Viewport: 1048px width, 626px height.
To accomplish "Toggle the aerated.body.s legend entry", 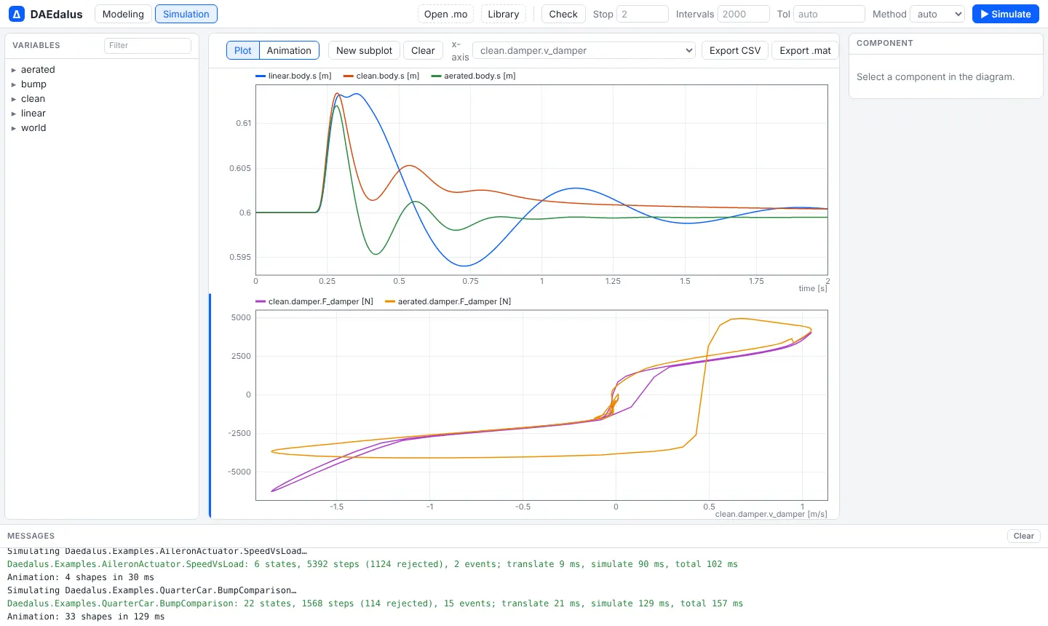I will tap(473, 76).
